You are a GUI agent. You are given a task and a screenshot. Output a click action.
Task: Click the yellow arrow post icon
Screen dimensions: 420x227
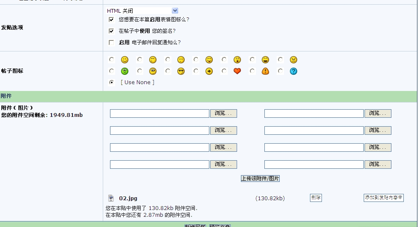(x=209, y=71)
